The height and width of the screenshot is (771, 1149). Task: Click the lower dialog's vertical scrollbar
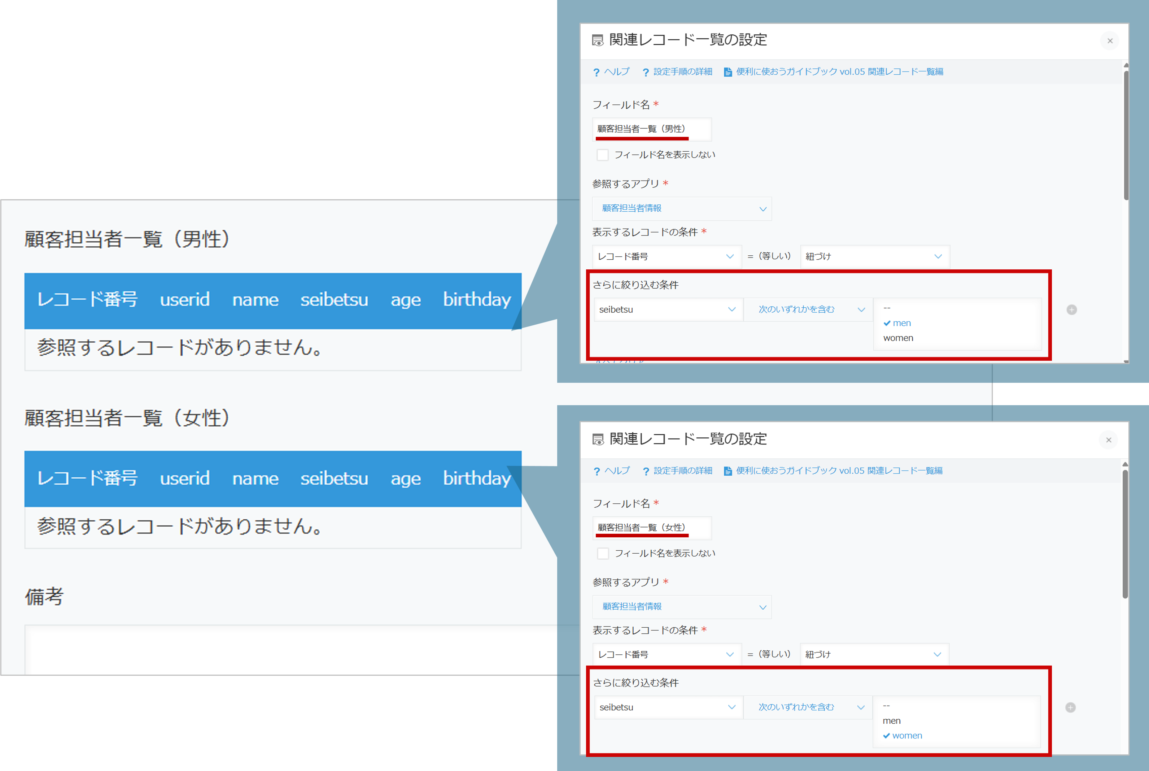(1125, 534)
